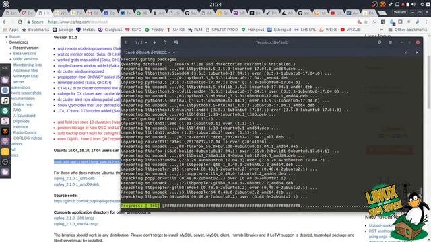431x242 pixels.
Task: Open the Etherpad bookmark
Action: click(x=279, y=30)
